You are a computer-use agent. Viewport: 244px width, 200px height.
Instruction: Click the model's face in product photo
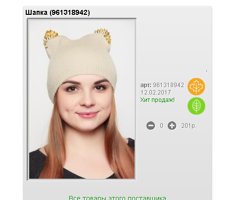[85, 102]
